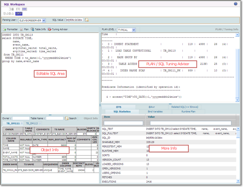Screen dimensions: 243x187
Task: Click the statistics list scroll down arrow
Action: point(238,181)
